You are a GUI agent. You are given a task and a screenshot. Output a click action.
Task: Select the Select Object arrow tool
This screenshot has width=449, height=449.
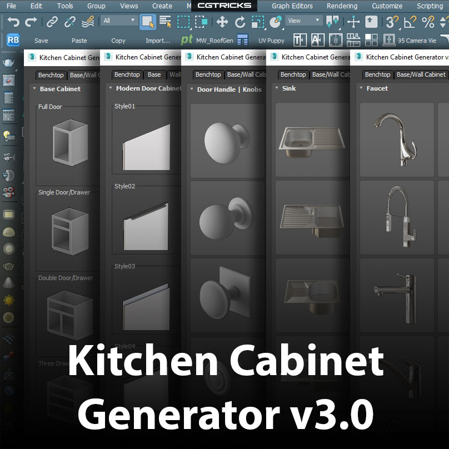point(148,22)
